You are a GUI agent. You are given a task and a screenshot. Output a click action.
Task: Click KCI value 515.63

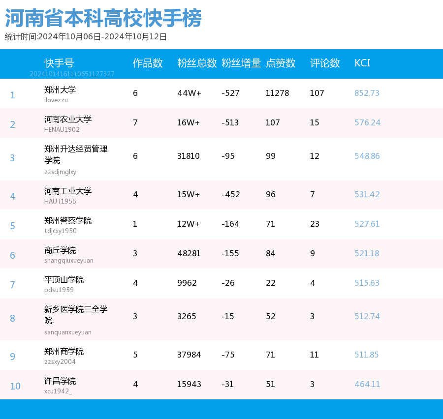coord(367,283)
